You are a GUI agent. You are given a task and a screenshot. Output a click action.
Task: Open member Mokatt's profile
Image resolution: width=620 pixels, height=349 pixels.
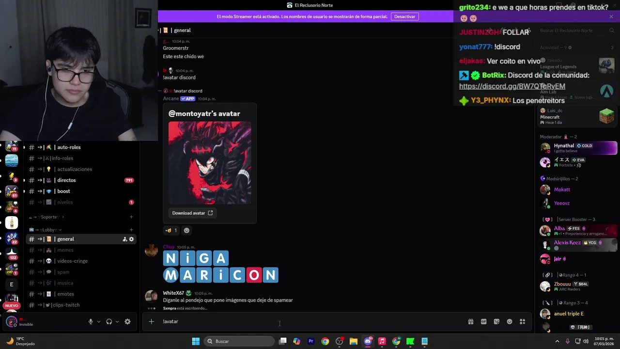578,190
